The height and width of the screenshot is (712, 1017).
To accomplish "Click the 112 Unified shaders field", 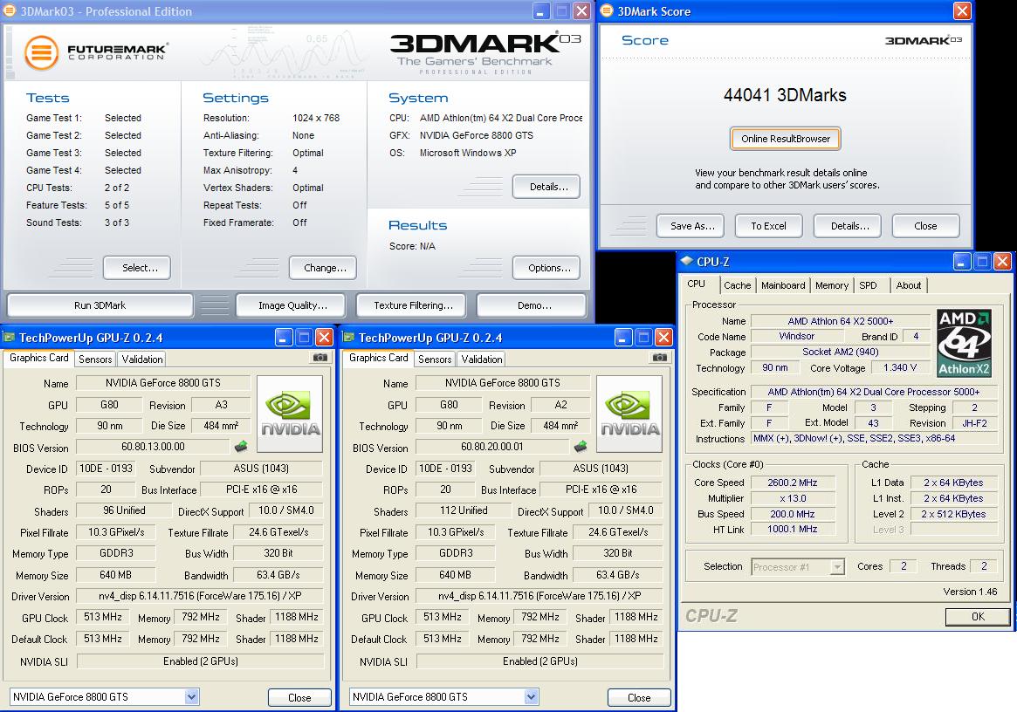I will [x=464, y=511].
